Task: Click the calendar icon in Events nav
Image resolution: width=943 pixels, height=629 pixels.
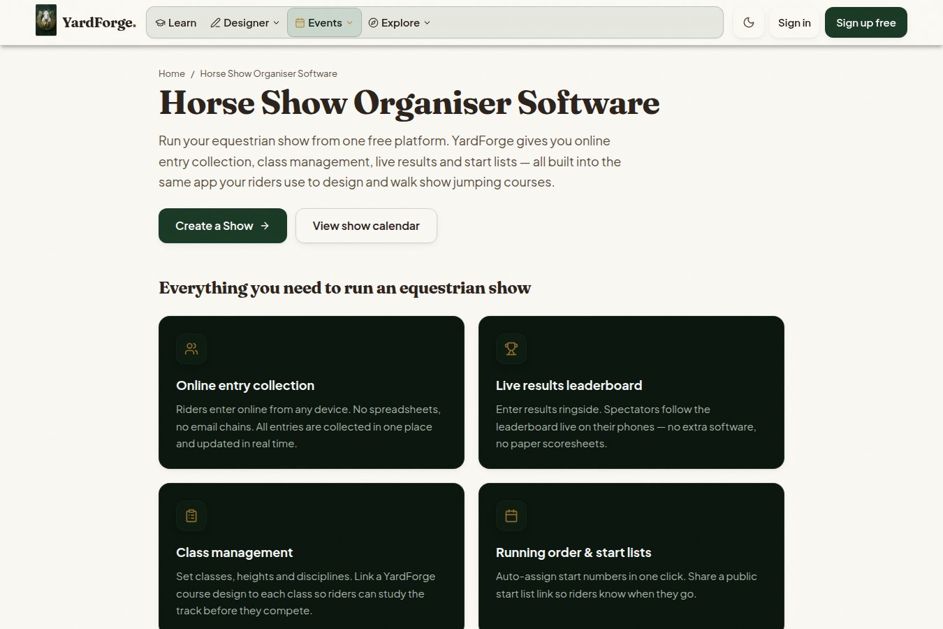Action: tap(300, 23)
